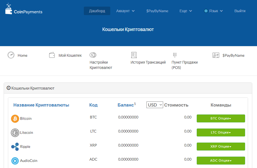
Task: Go to Дашборд in top navigation
Action: tap(97, 11)
